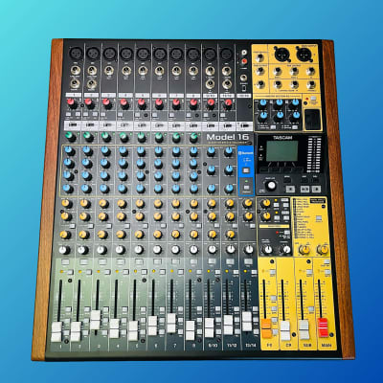This screenshot has width=383, height=383.
Task: Click the SUB fader cap
Action: [x=304, y=329]
